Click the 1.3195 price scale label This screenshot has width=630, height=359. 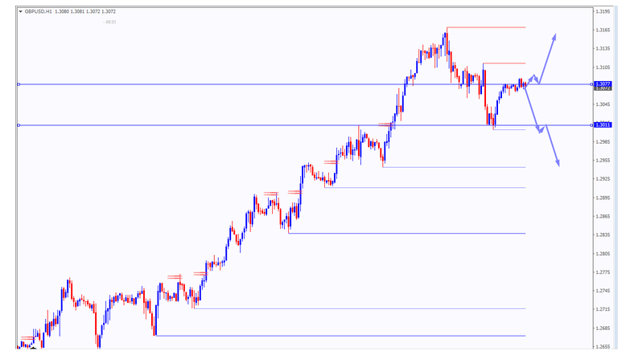pyautogui.click(x=603, y=11)
